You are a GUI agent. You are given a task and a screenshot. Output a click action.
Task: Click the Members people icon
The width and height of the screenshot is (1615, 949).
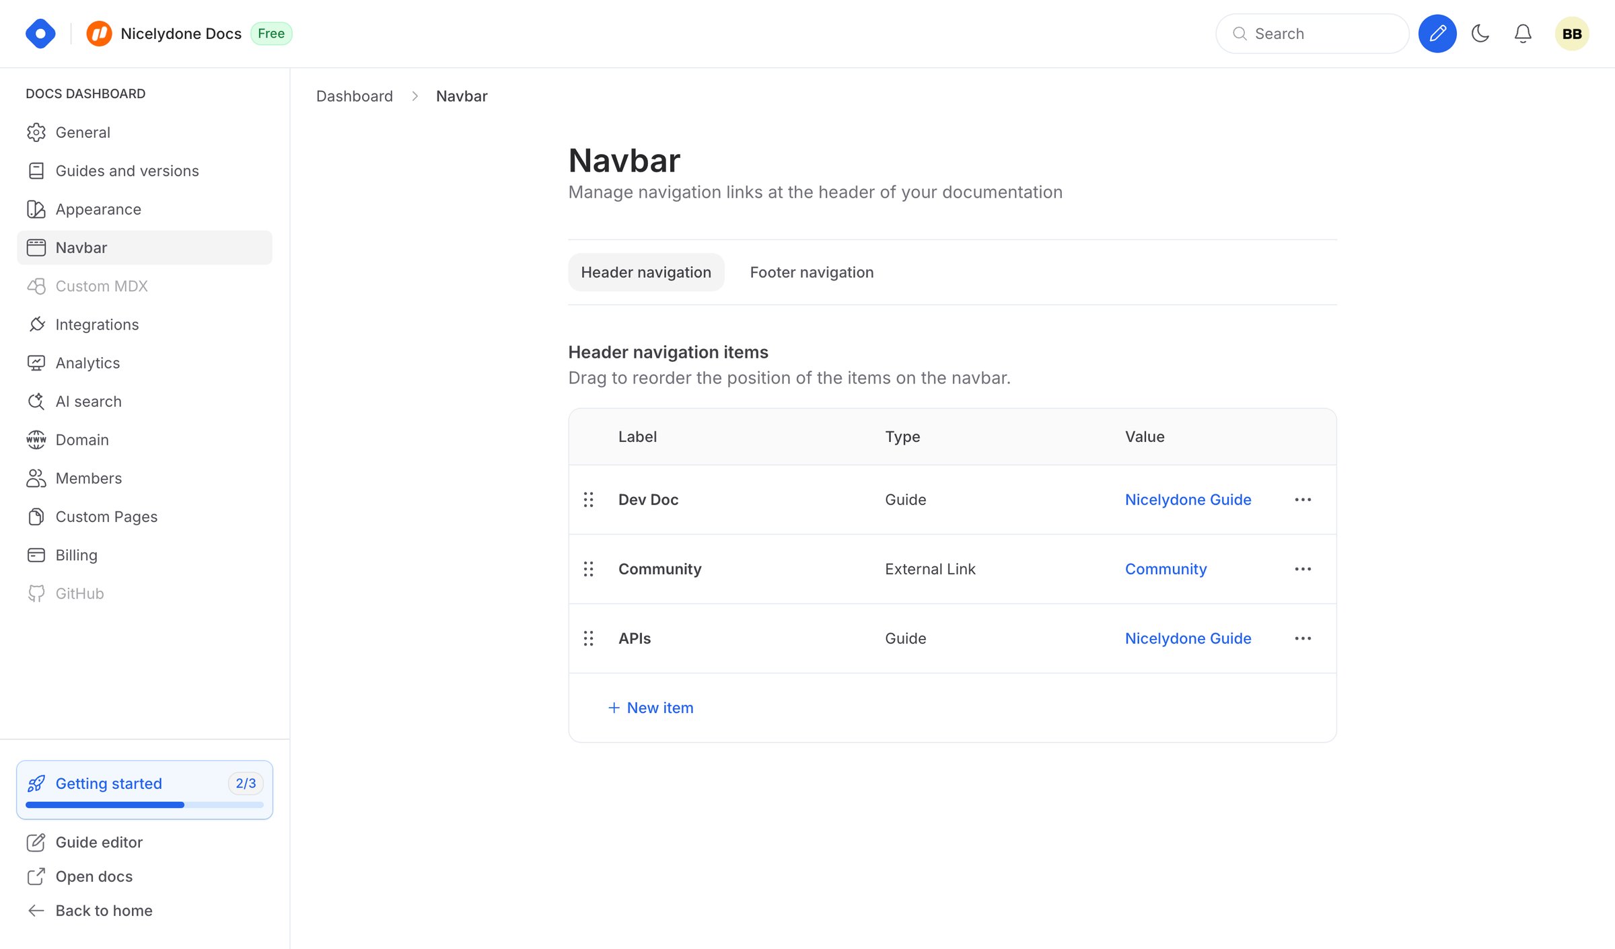[36, 478]
